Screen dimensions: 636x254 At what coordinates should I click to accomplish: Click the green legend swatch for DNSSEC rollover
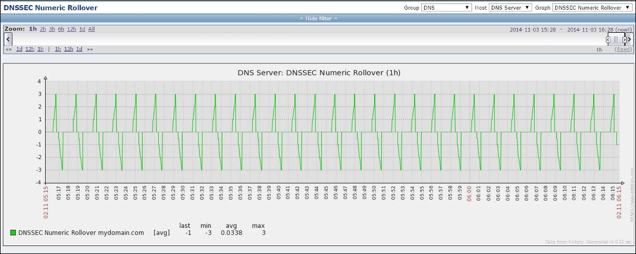(13, 233)
